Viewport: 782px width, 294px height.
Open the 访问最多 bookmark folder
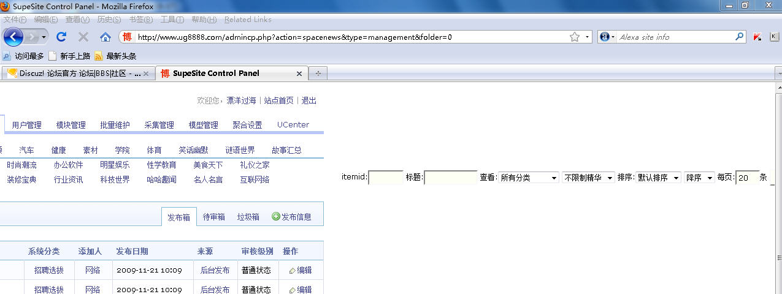click(23, 56)
